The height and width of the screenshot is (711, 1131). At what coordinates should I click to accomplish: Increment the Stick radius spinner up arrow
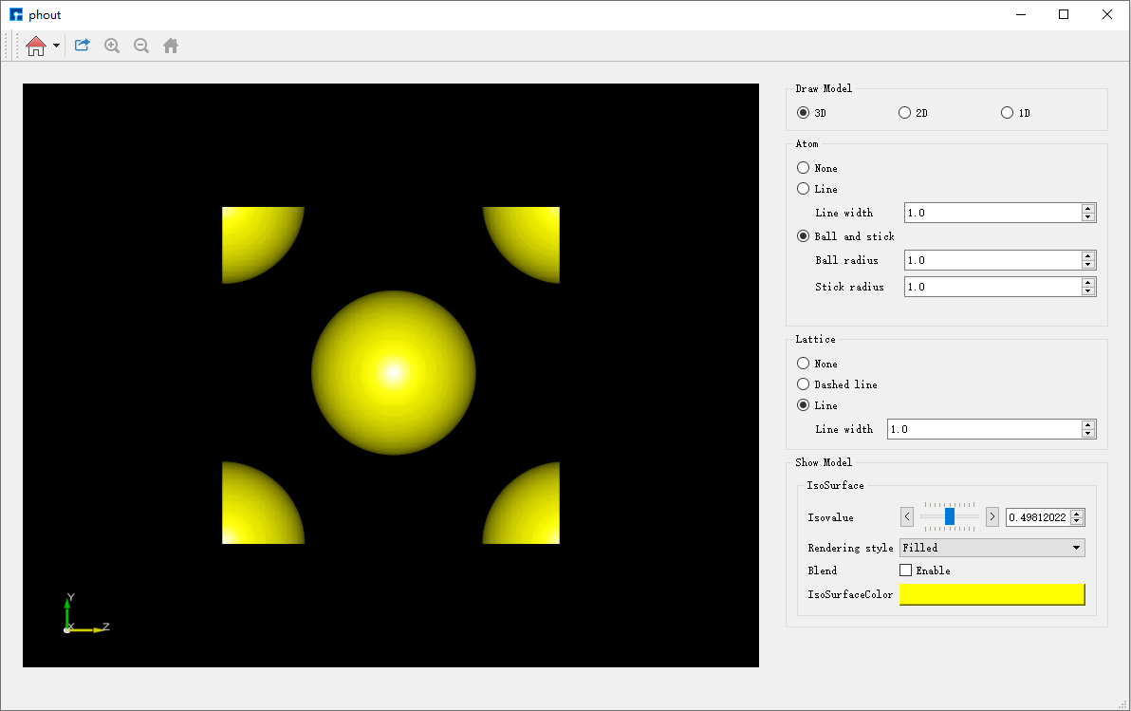[1088, 282]
